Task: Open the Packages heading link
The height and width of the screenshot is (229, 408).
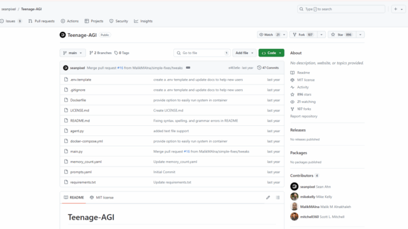Action: (x=298, y=153)
